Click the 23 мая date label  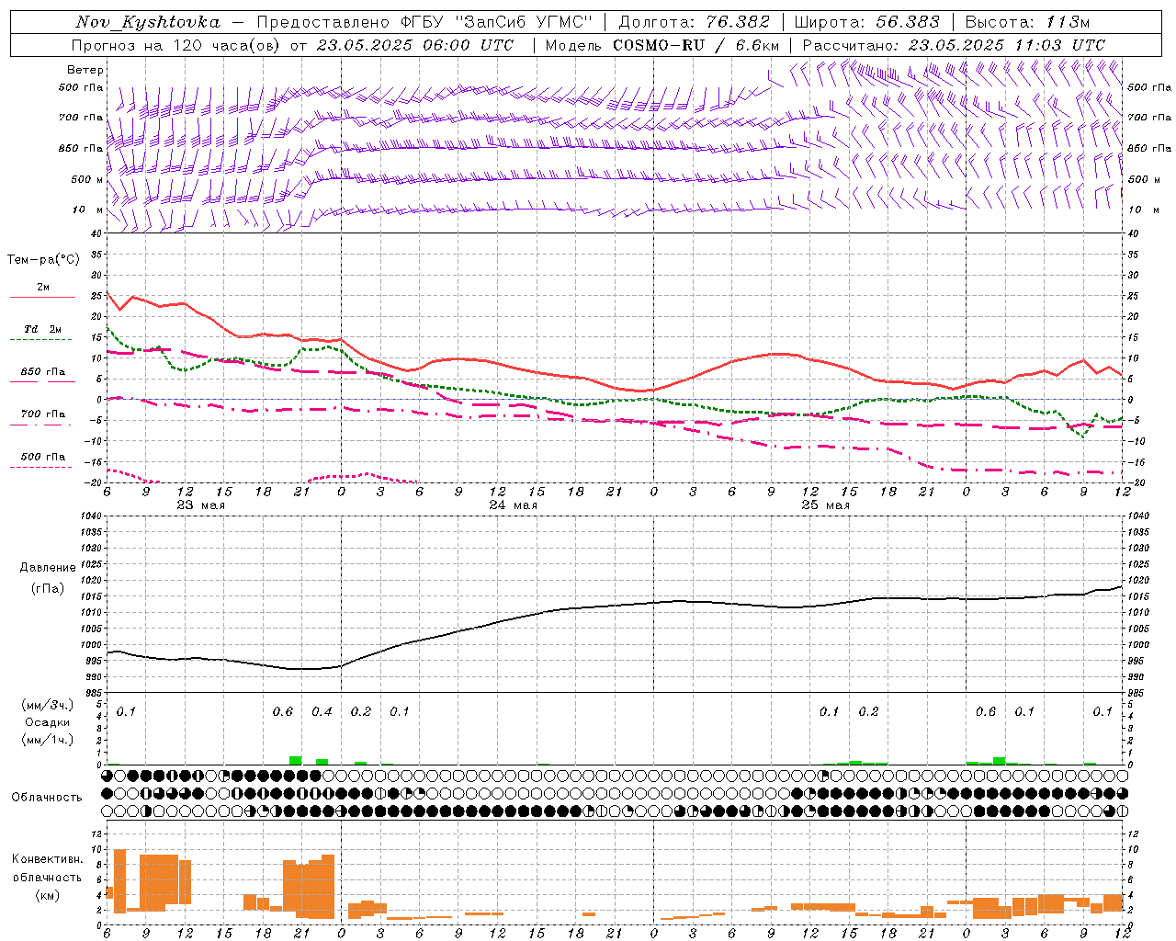point(200,505)
